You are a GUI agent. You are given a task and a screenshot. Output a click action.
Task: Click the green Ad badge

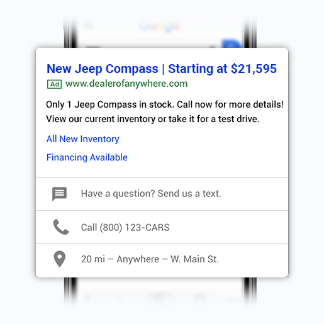click(x=54, y=84)
